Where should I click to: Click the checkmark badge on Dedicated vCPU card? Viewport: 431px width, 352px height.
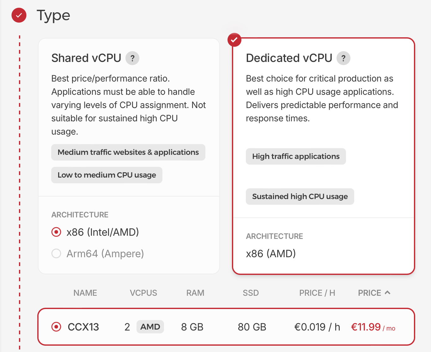pyautogui.click(x=234, y=40)
